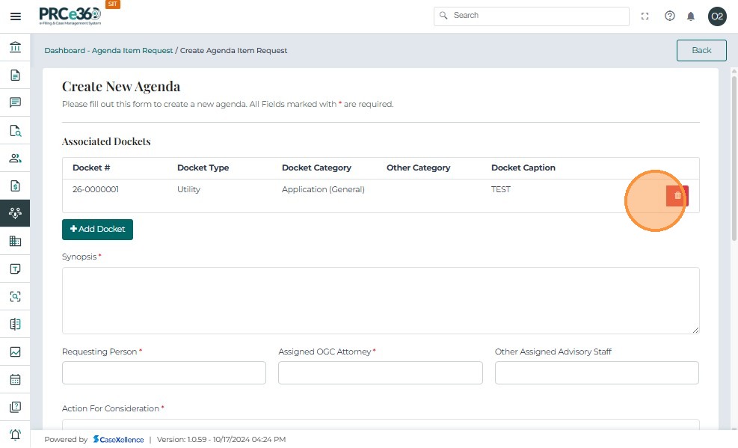Click the courthouse icon in sidebar

pos(15,48)
